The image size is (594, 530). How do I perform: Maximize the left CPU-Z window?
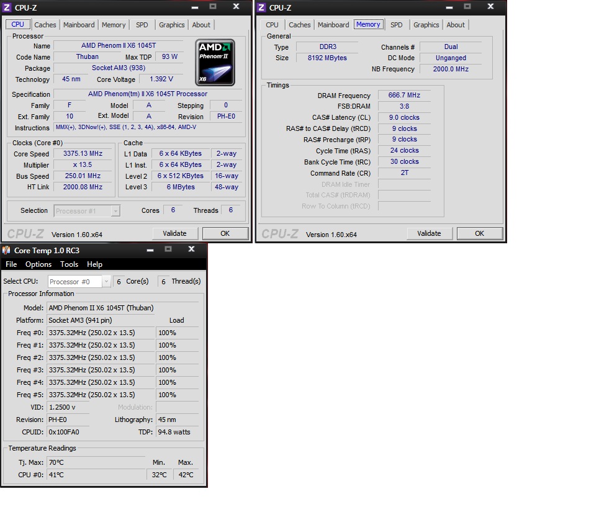[213, 6]
